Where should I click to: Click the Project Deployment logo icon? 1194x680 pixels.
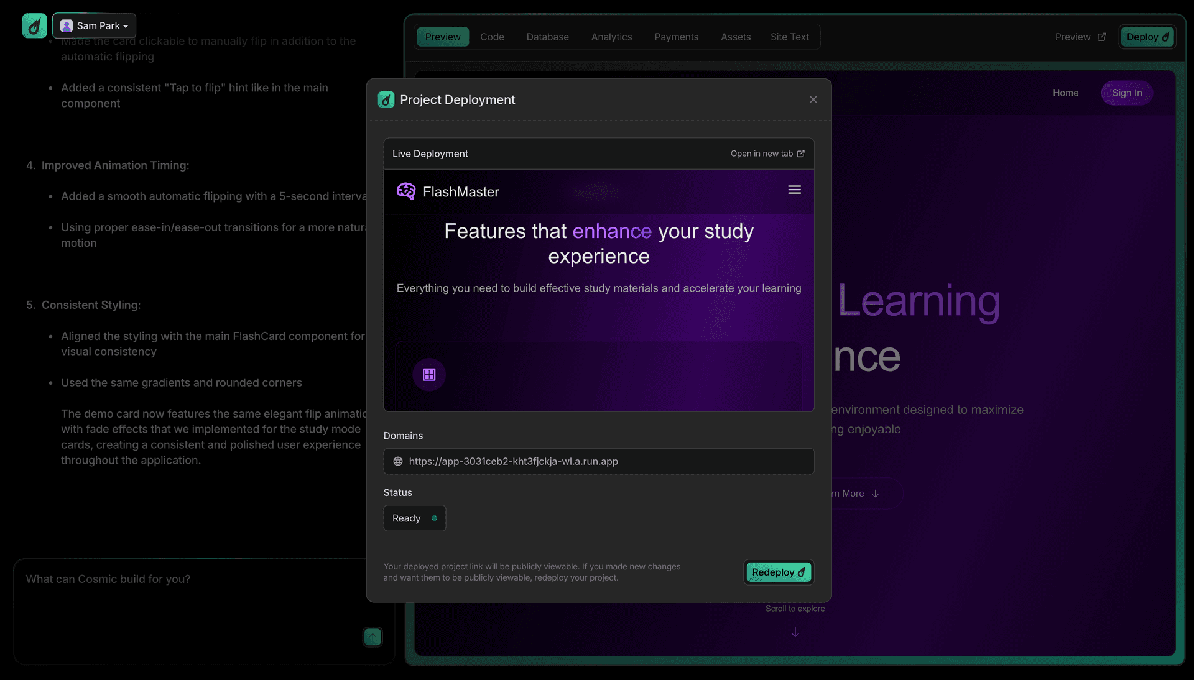pyautogui.click(x=386, y=99)
